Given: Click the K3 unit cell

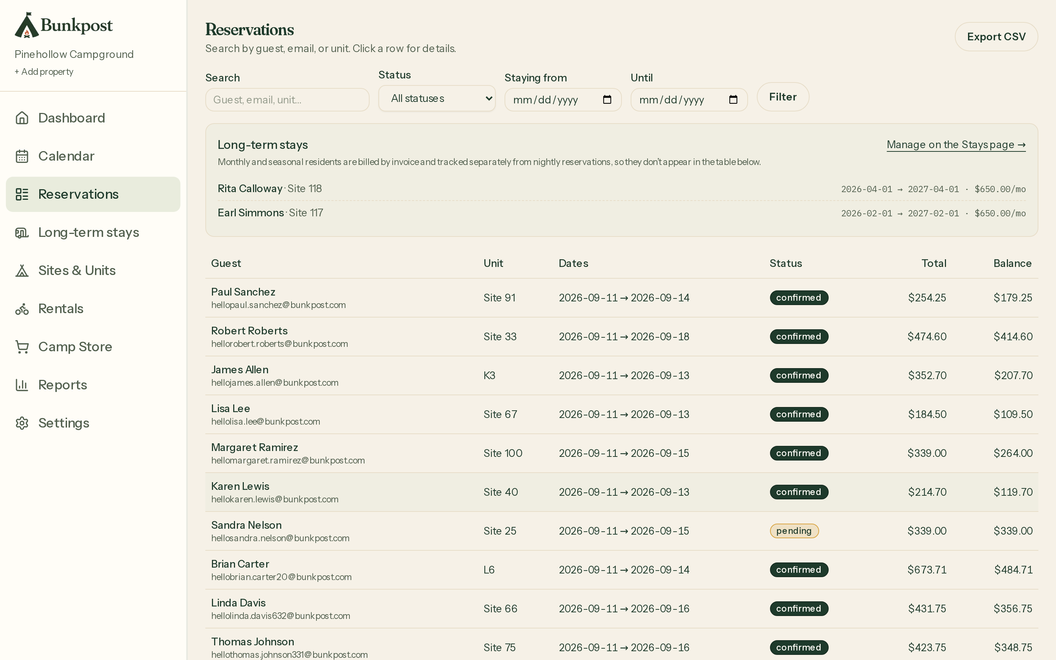Looking at the screenshot, I should tap(489, 375).
